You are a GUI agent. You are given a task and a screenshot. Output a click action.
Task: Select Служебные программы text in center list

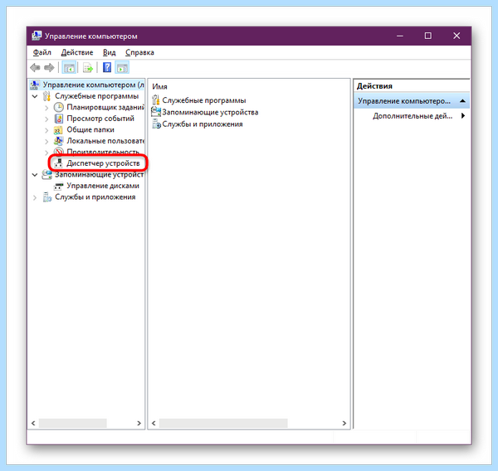pos(204,100)
